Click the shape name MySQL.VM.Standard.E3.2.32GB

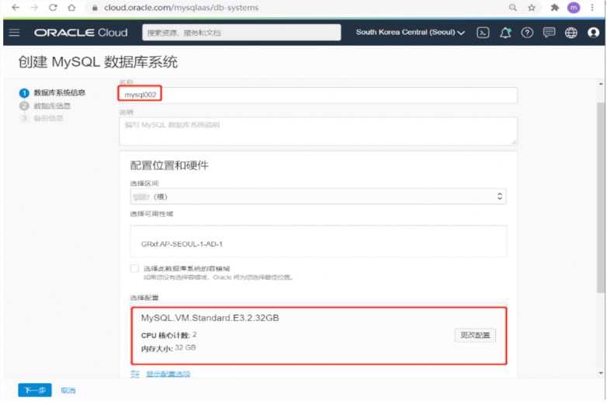pyautogui.click(x=210, y=318)
